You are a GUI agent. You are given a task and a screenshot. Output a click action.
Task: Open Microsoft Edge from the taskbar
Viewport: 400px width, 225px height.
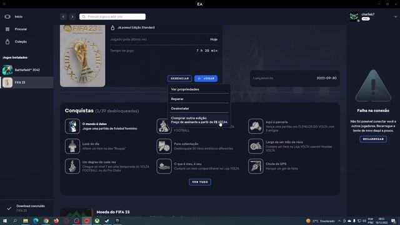coord(36,221)
